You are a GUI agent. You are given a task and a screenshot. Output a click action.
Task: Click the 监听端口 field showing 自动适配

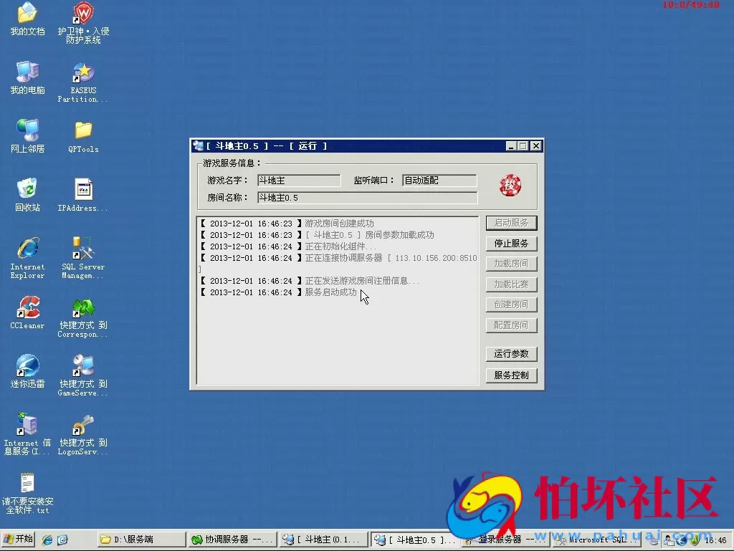(x=439, y=181)
